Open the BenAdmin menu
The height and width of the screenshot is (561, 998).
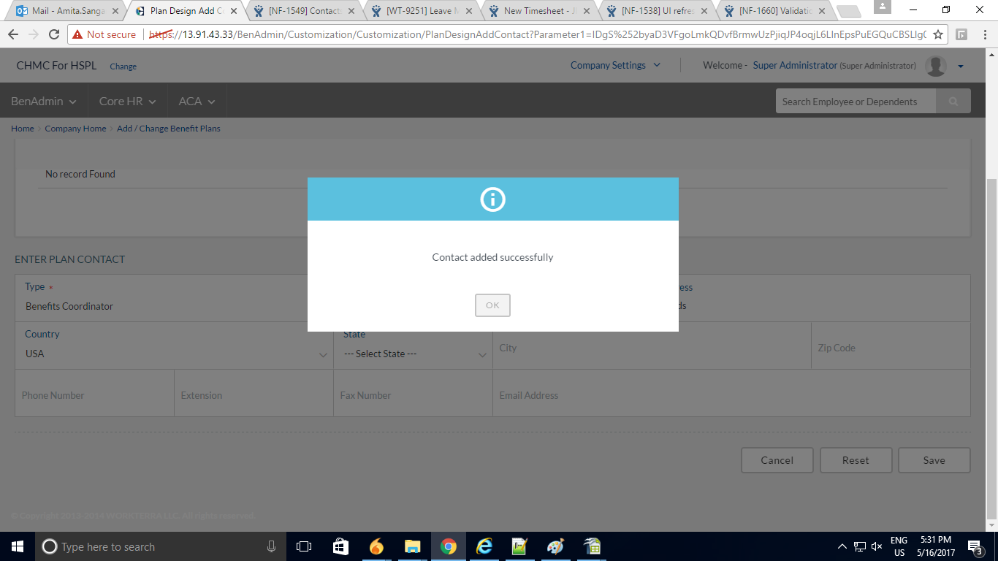[43, 102]
